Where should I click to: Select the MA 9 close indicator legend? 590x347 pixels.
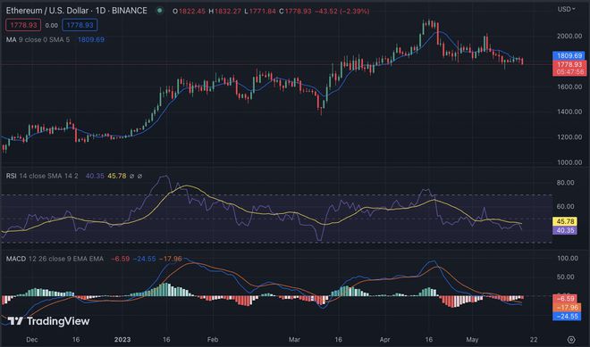[x=38, y=39]
